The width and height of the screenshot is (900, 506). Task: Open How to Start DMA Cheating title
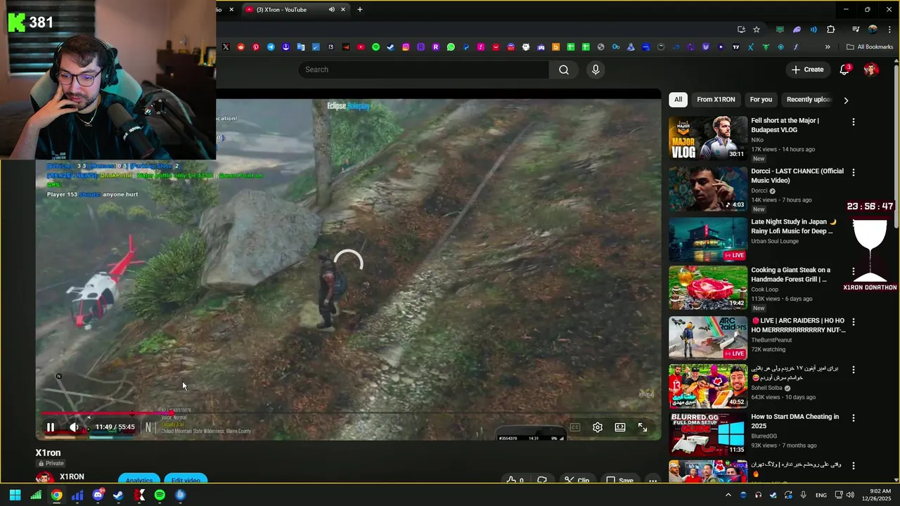pos(795,421)
